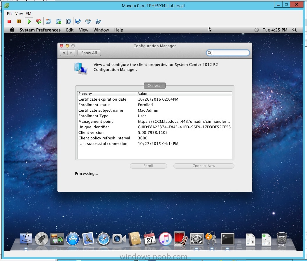
Task: Launch App Store from the Dock
Action: (73, 239)
